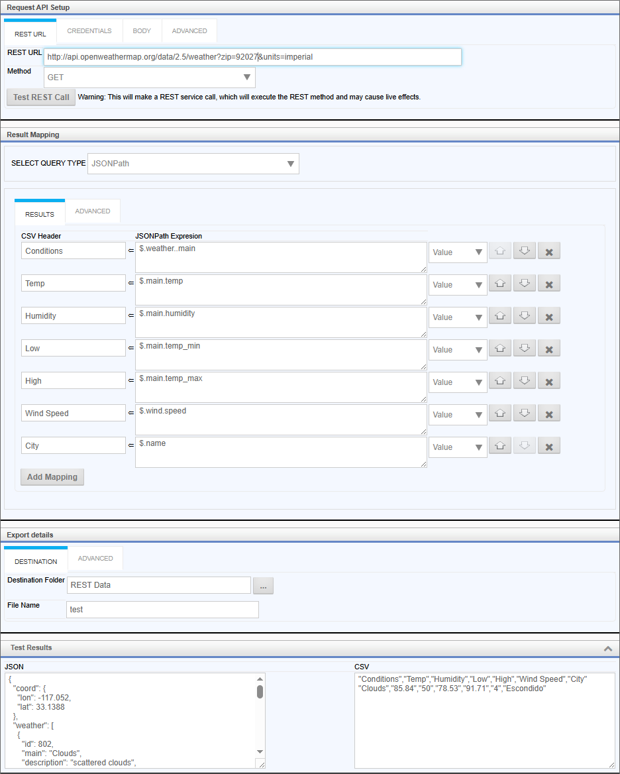Browse for destination folder with ellipsis button

click(263, 586)
